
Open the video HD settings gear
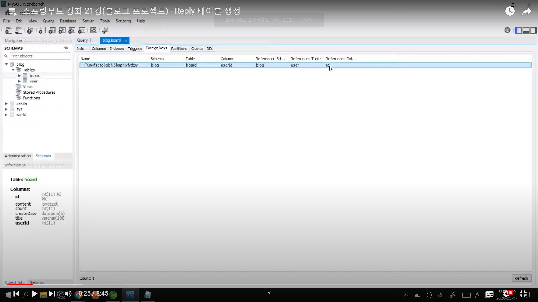(507, 294)
